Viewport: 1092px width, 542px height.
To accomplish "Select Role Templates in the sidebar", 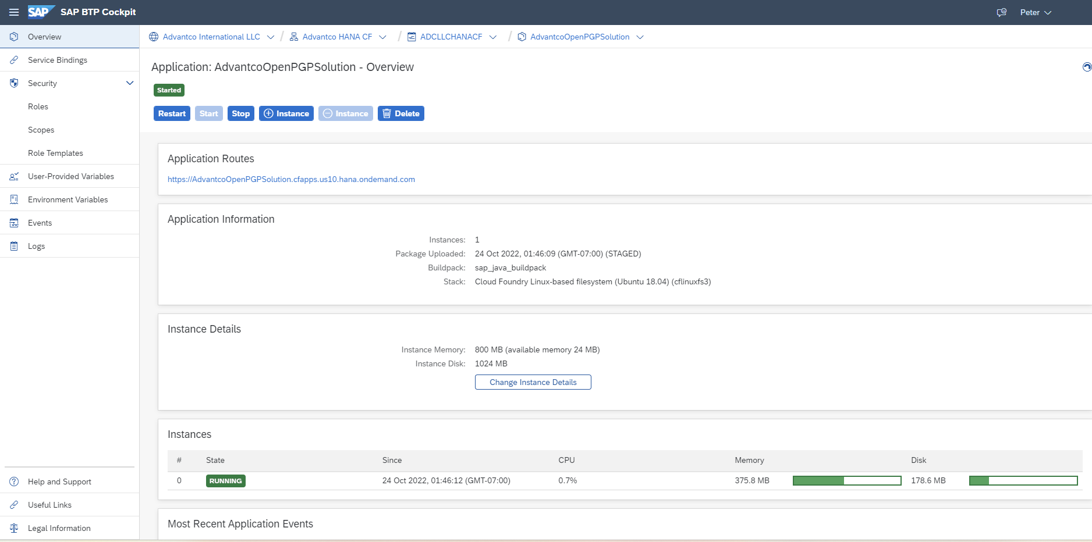I will 55,153.
